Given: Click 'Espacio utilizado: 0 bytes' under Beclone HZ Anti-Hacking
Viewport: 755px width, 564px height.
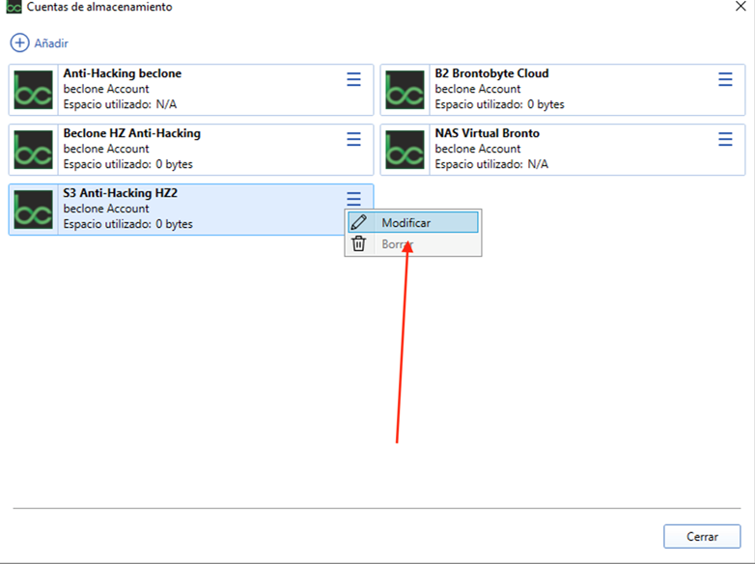Looking at the screenshot, I should coord(127,164).
